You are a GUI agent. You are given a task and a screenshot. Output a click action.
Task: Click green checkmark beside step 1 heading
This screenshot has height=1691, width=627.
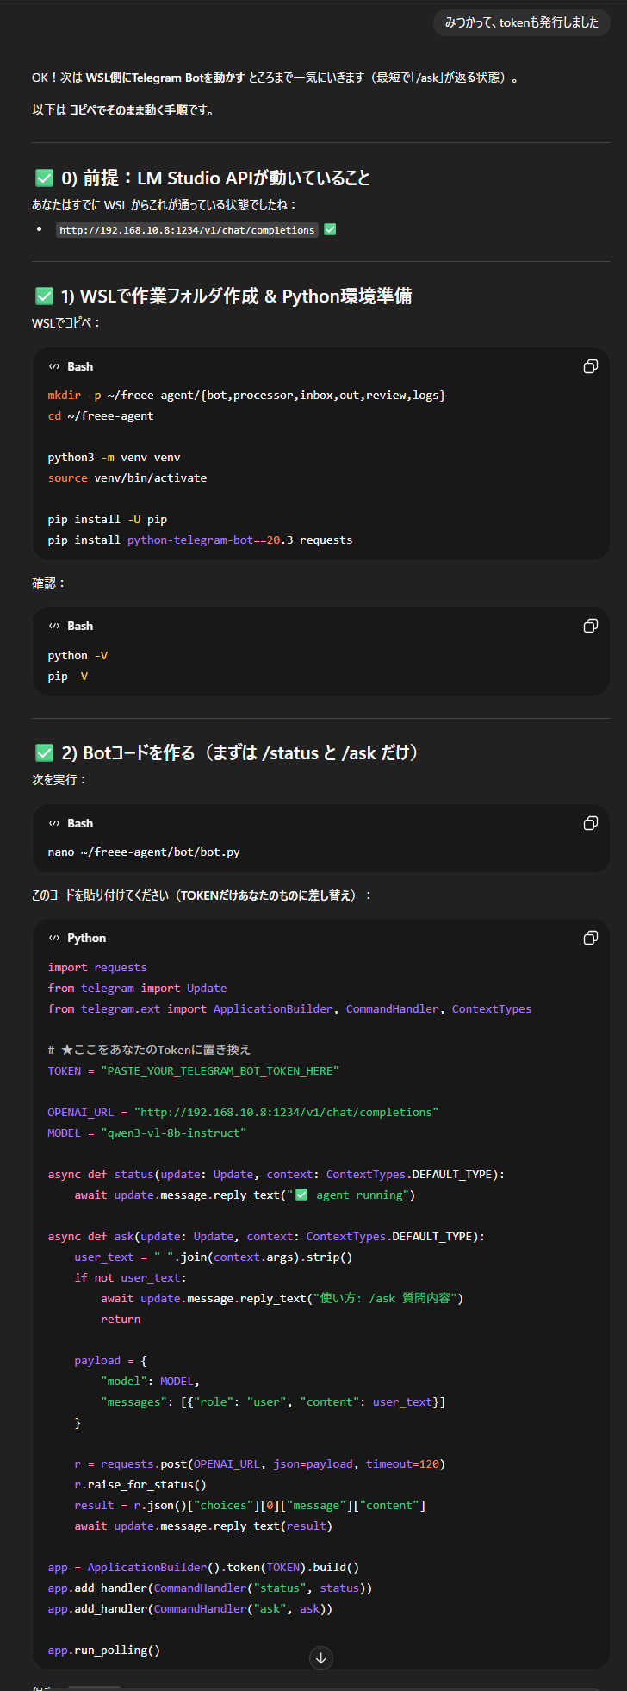coord(44,296)
